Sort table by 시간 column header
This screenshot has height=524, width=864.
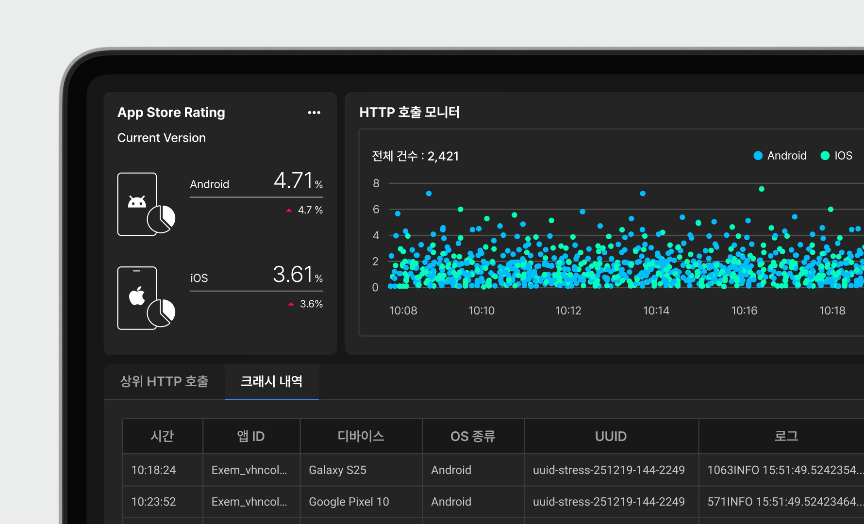(x=162, y=436)
